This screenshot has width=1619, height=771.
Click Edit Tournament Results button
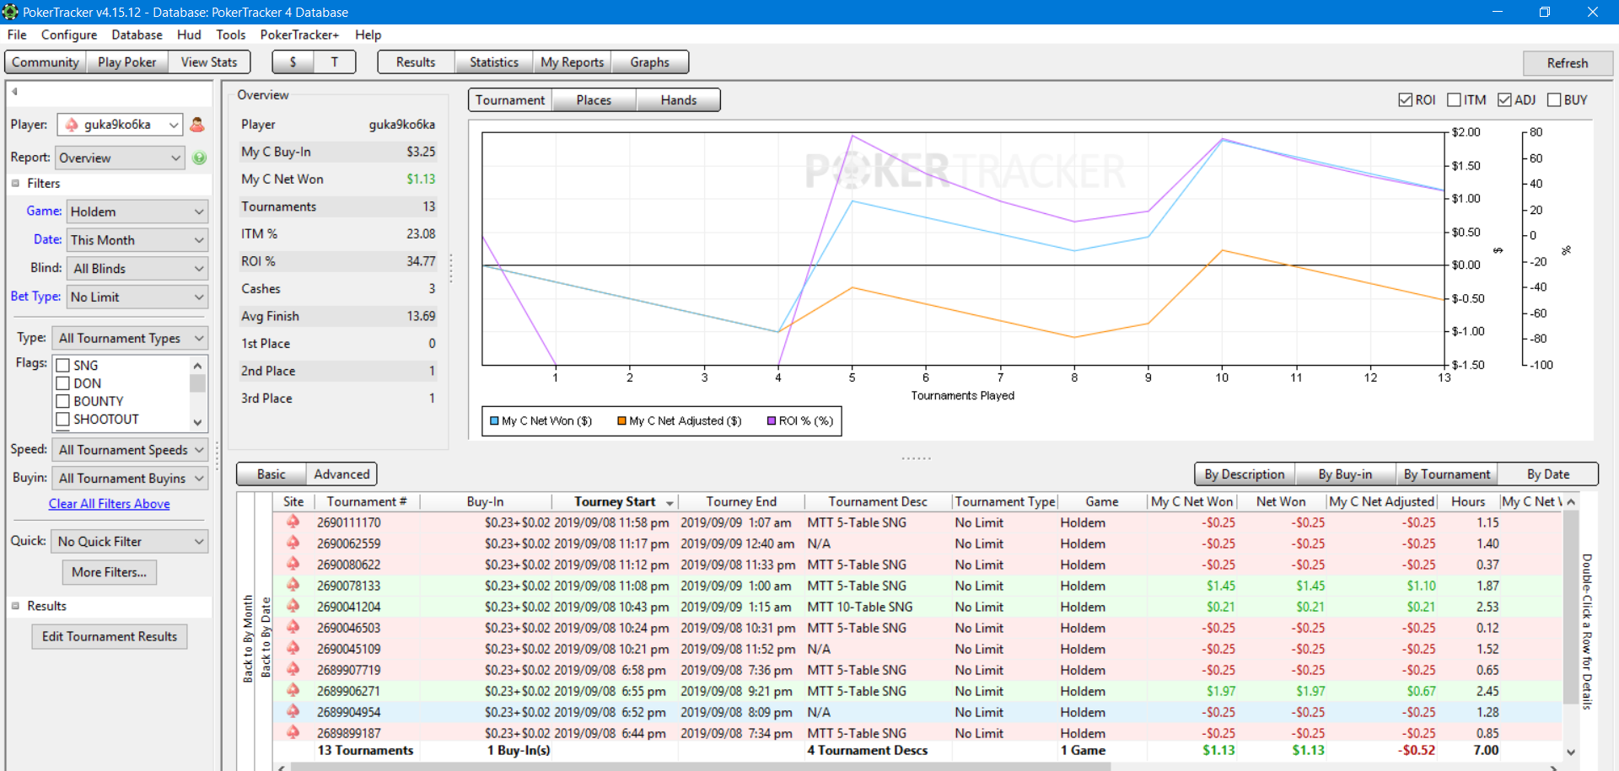[110, 636]
